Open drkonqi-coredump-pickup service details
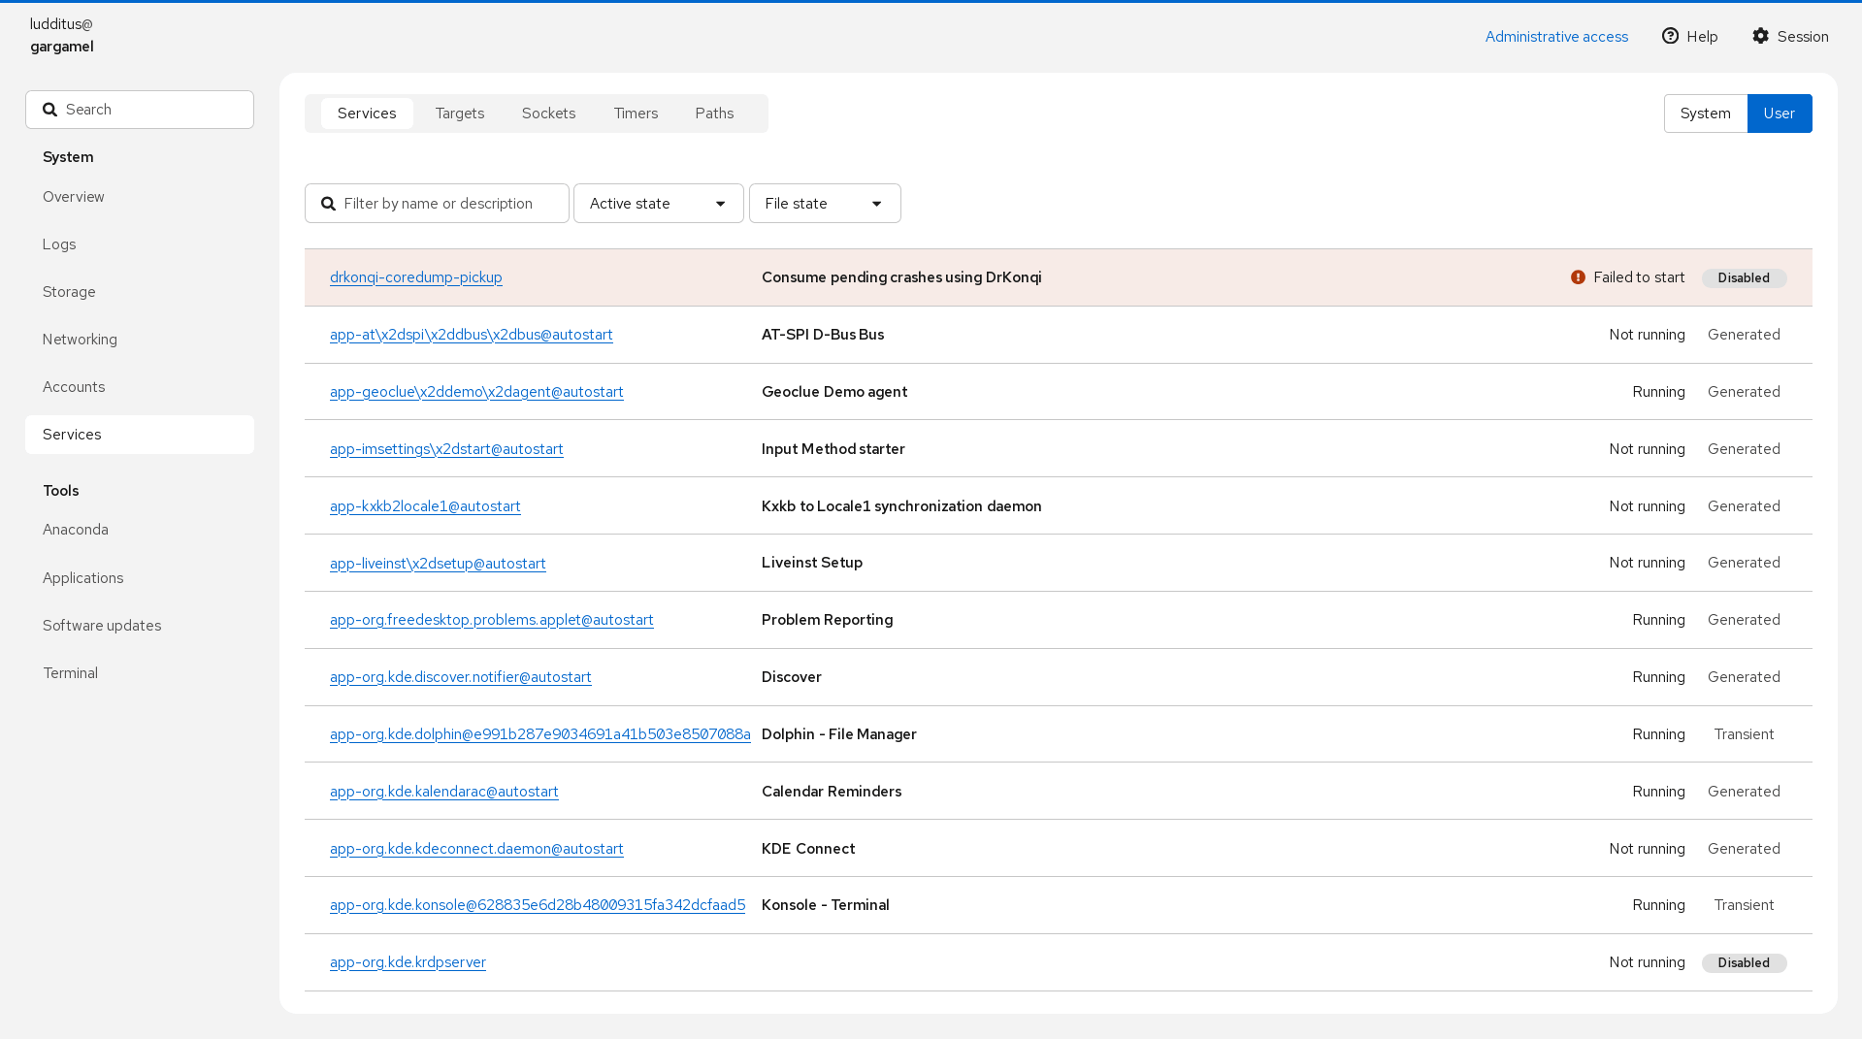Viewport: 1862px width, 1039px height. click(415, 277)
